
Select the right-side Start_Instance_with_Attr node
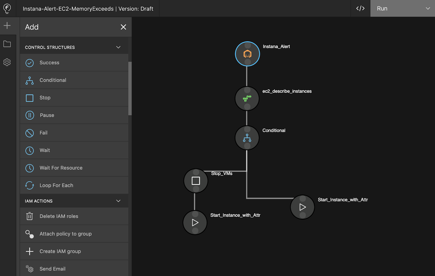click(x=303, y=207)
